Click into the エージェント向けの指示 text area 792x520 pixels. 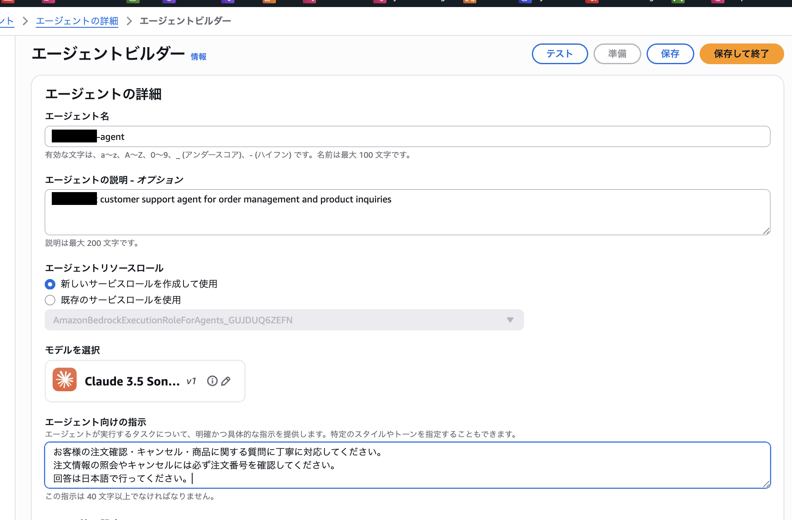click(x=414, y=465)
